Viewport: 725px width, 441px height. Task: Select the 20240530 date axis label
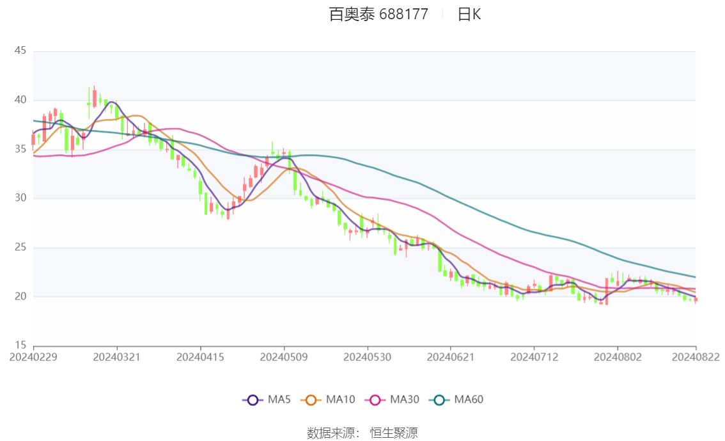(x=367, y=357)
